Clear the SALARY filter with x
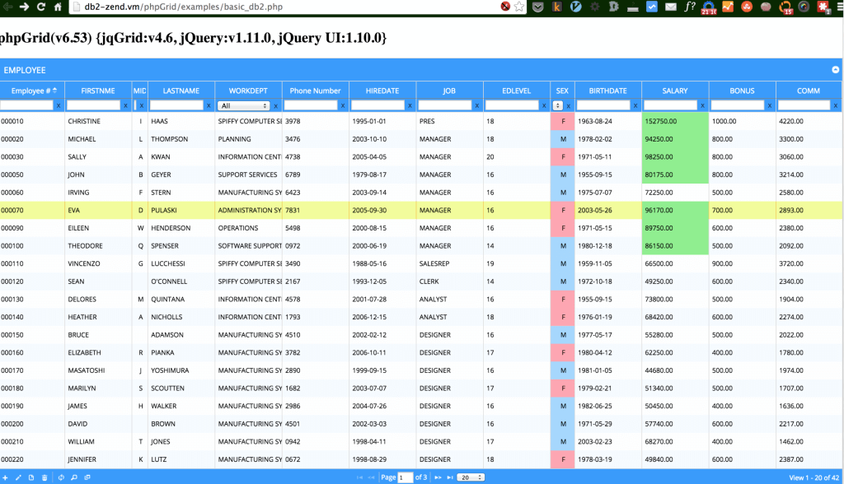The image size is (844, 484). point(702,106)
